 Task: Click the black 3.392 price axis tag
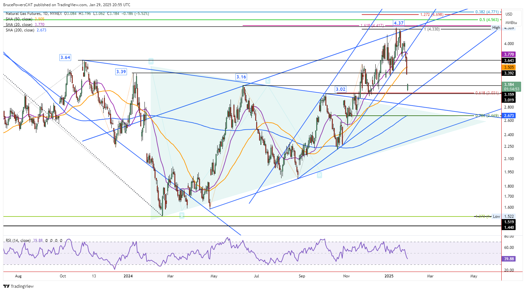(508, 73)
